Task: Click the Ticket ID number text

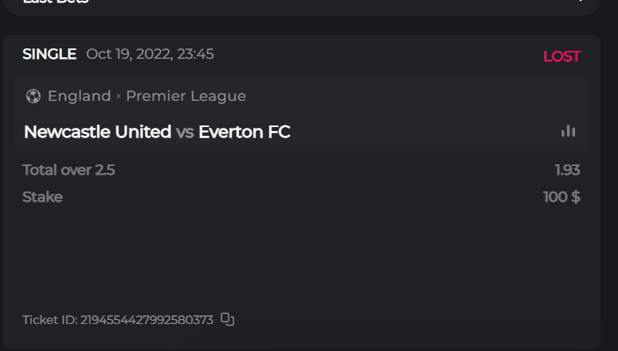Action: pos(146,320)
